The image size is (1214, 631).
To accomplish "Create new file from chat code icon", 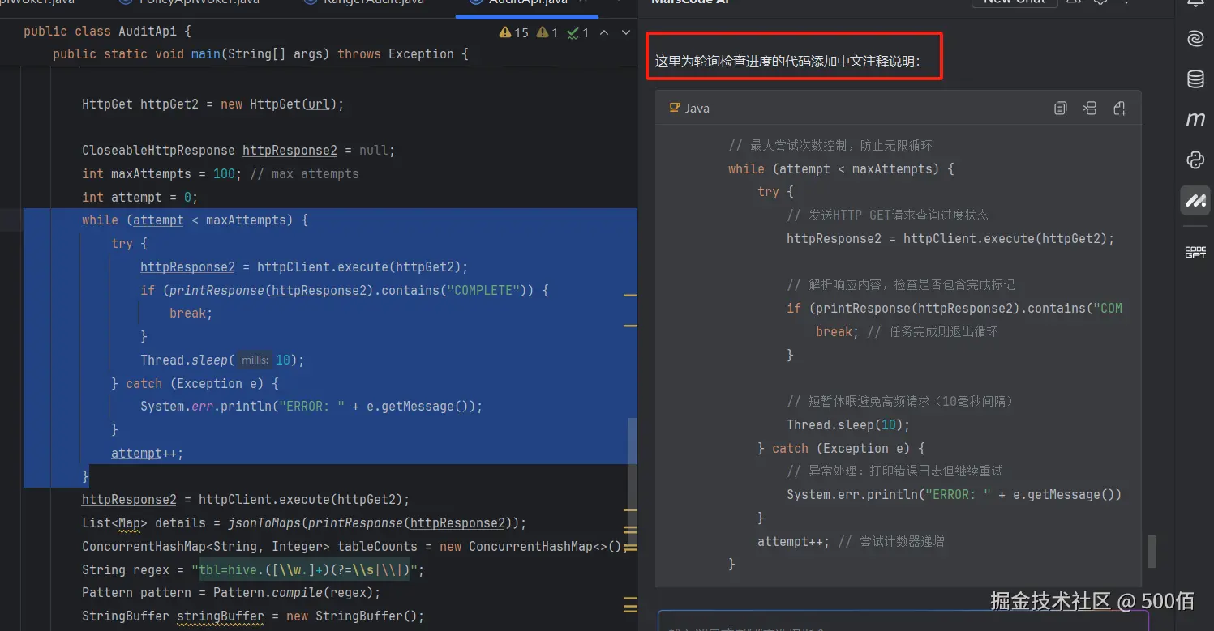I will click(1120, 109).
